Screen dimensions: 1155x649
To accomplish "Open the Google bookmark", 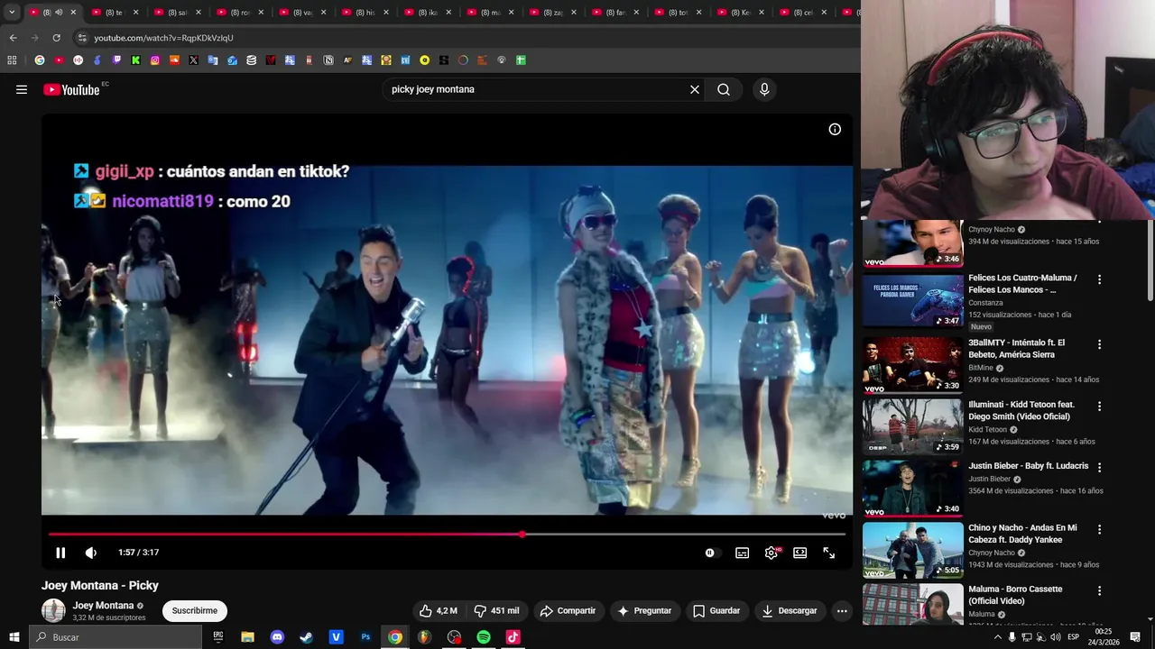I will [x=39, y=60].
